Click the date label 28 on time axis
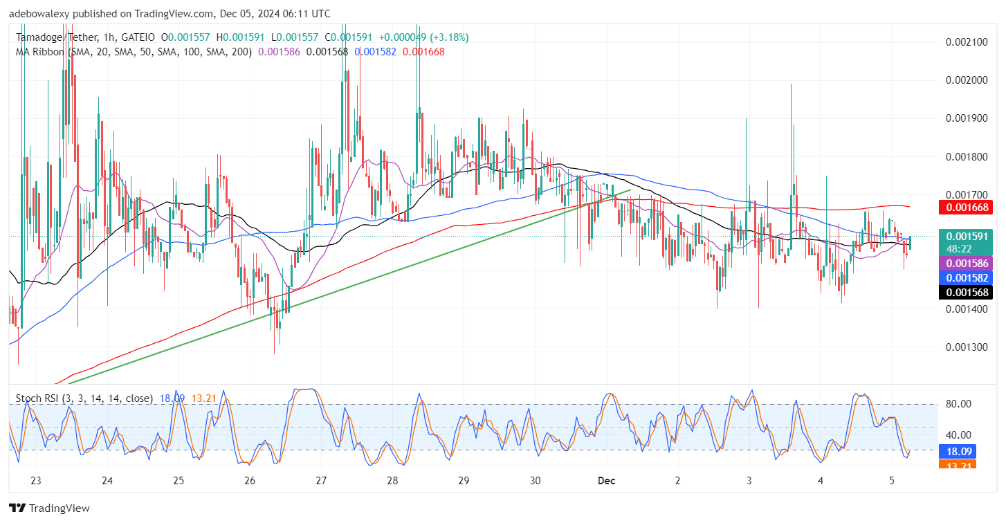 pyautogui.click(x=392, y=480)
